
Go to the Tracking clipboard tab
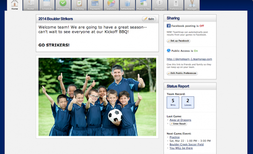79,5
